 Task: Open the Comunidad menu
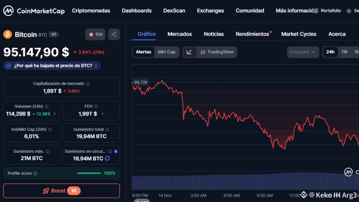(250, 11)
